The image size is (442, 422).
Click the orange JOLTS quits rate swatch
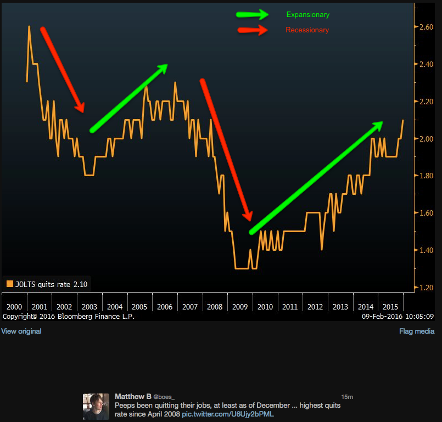(x=10, y=284)
